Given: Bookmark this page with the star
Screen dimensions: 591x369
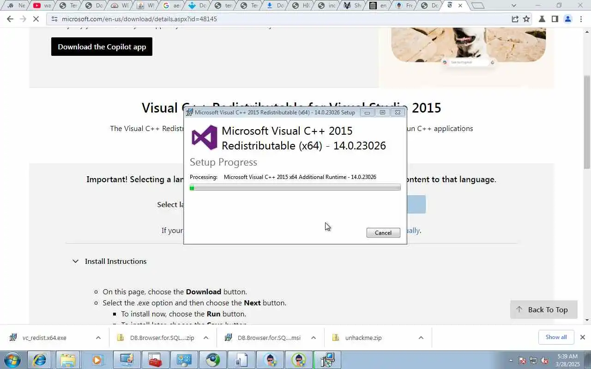Looking at the screenshot, I should click(x=526, y=19).
